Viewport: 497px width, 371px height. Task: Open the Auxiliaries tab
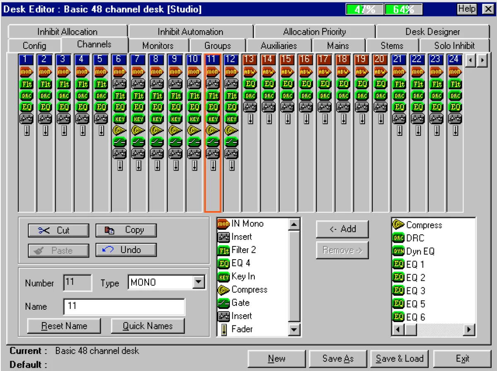pyautogui.click(x=279, y=46)
